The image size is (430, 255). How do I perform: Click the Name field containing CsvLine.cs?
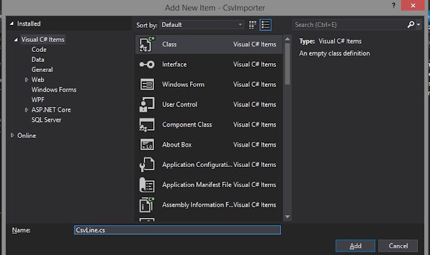(177, 230)
